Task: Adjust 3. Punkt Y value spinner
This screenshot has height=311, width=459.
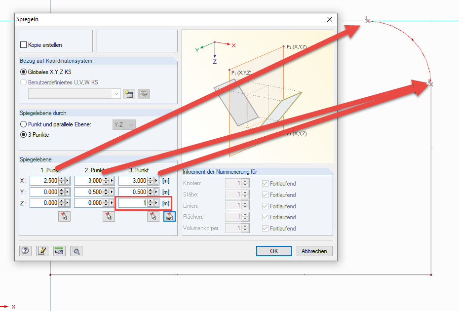Action: (x=150, y=192)
